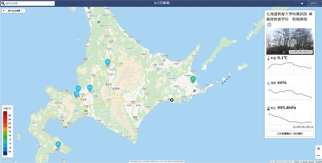The image size is (322, 163).
Task: Expand the header dropdown arrow
Action: coord(302,3)
